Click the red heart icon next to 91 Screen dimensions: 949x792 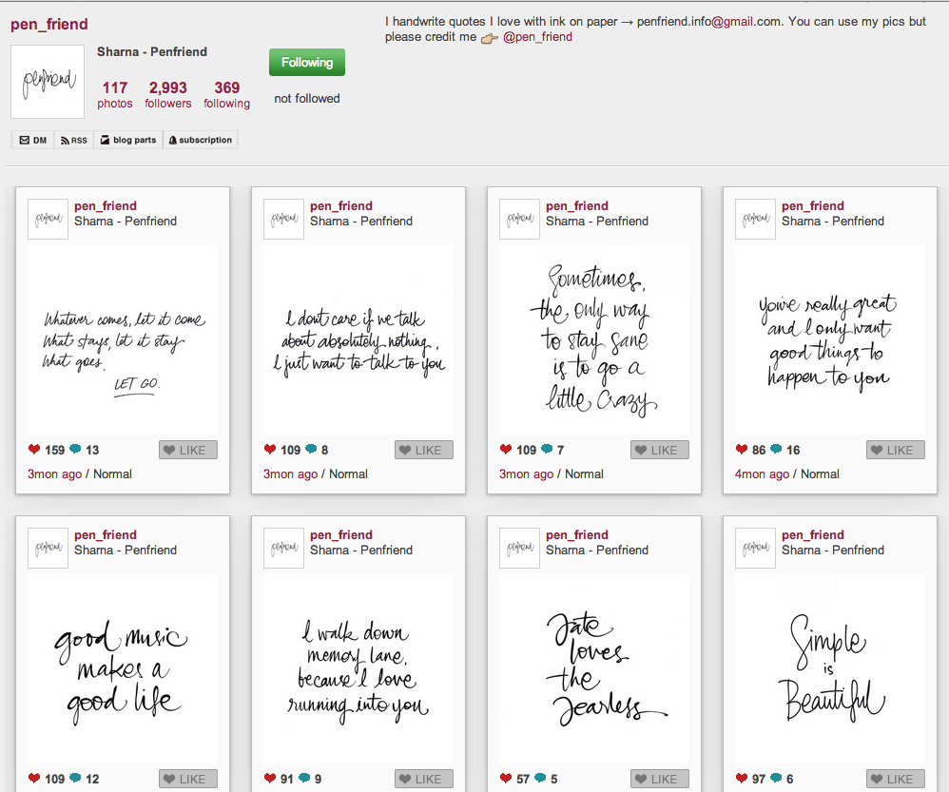tap(270, 778)
